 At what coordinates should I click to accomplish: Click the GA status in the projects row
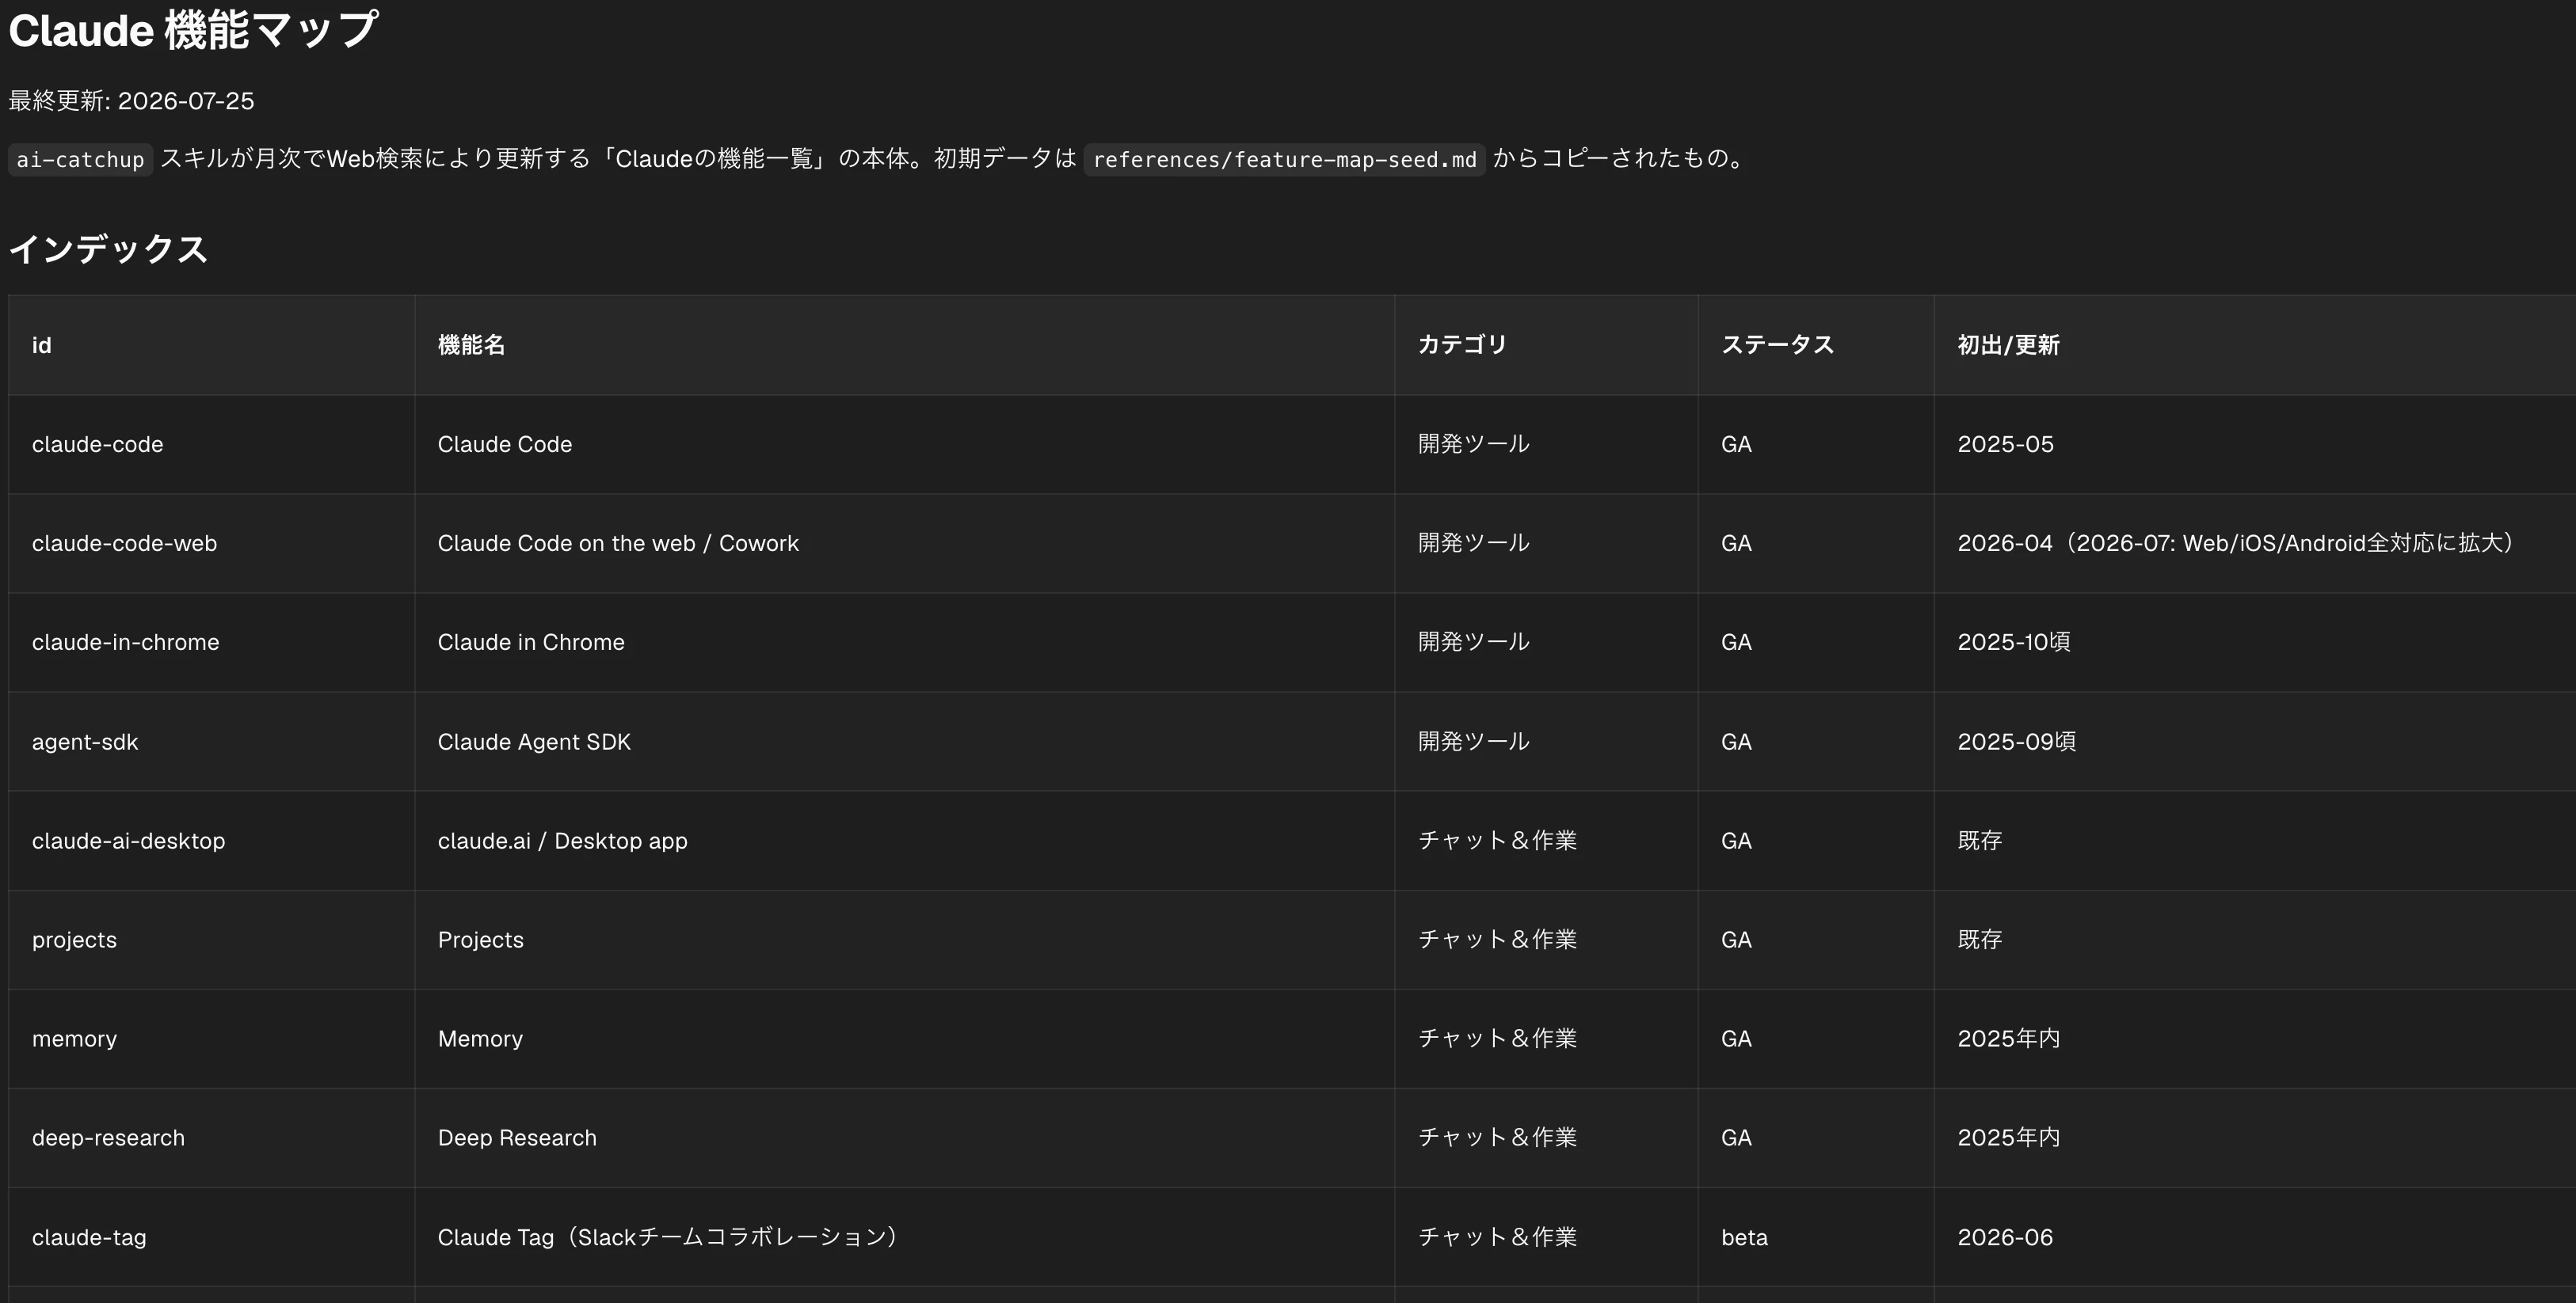1736,940
